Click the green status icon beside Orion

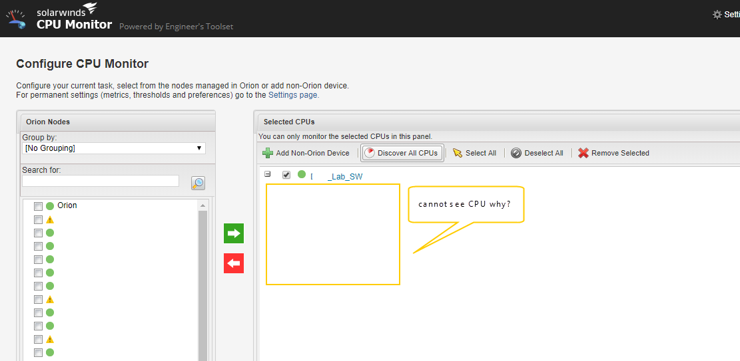click(50, 206)
